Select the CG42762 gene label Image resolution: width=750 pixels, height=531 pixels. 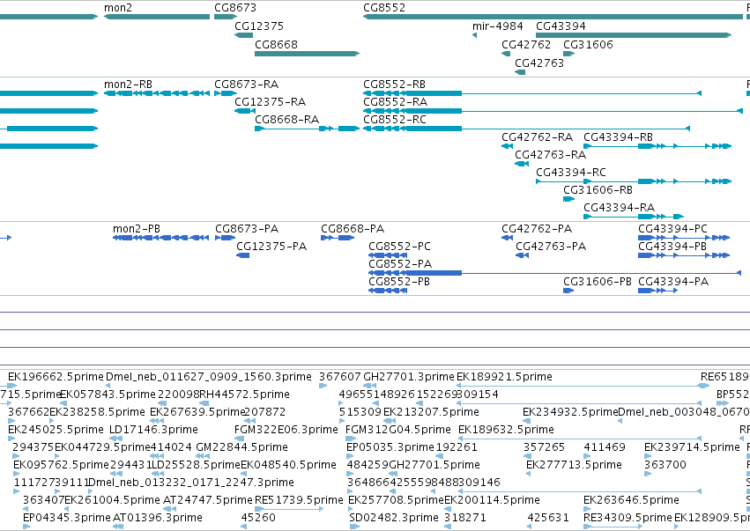click(x=526, y=44)
